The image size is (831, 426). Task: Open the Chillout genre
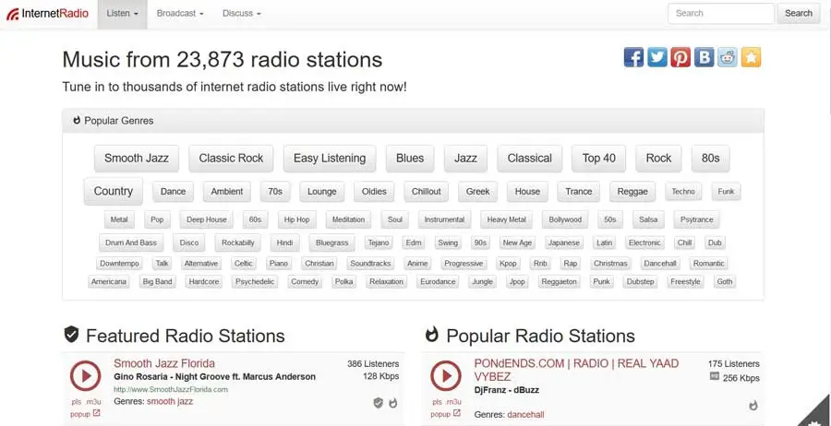coord(426,192)
